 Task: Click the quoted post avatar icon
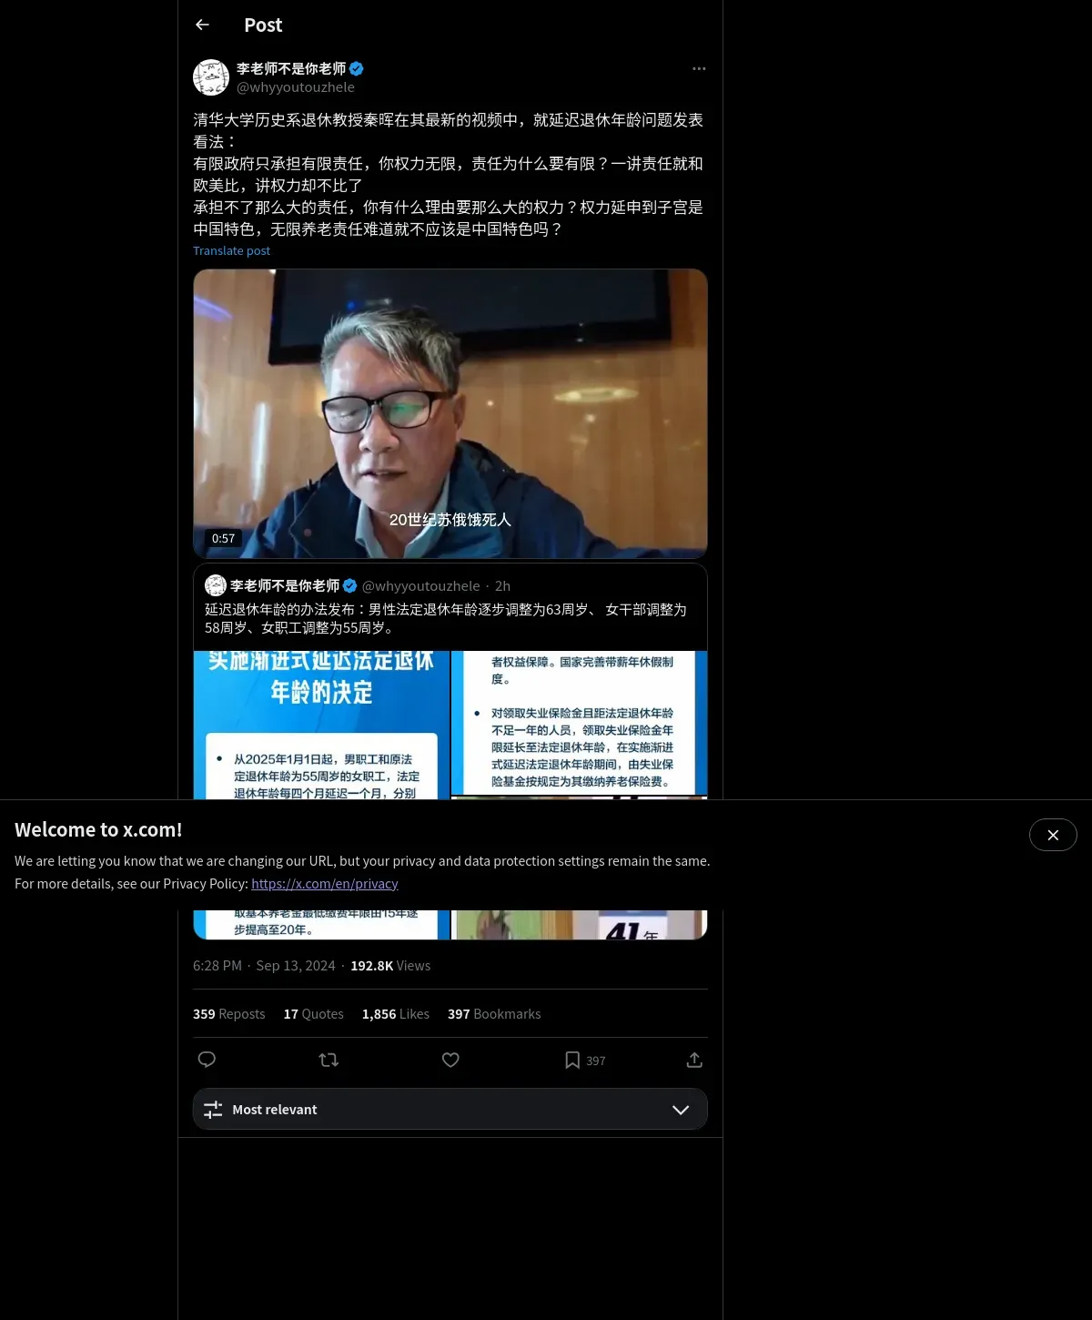tap(216, 585)
